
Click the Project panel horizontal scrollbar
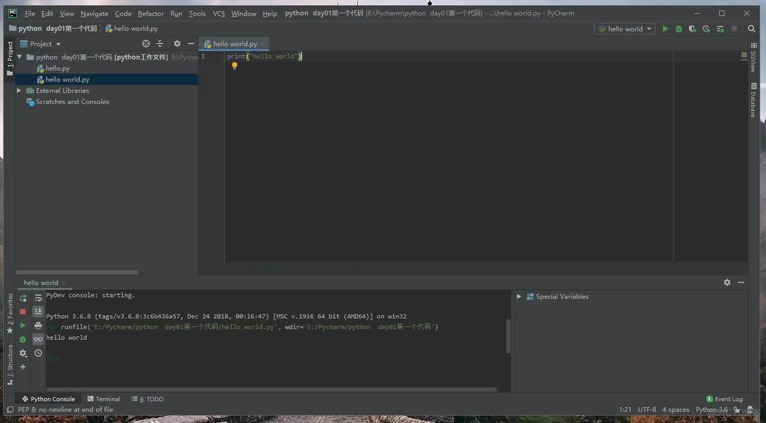77,272
